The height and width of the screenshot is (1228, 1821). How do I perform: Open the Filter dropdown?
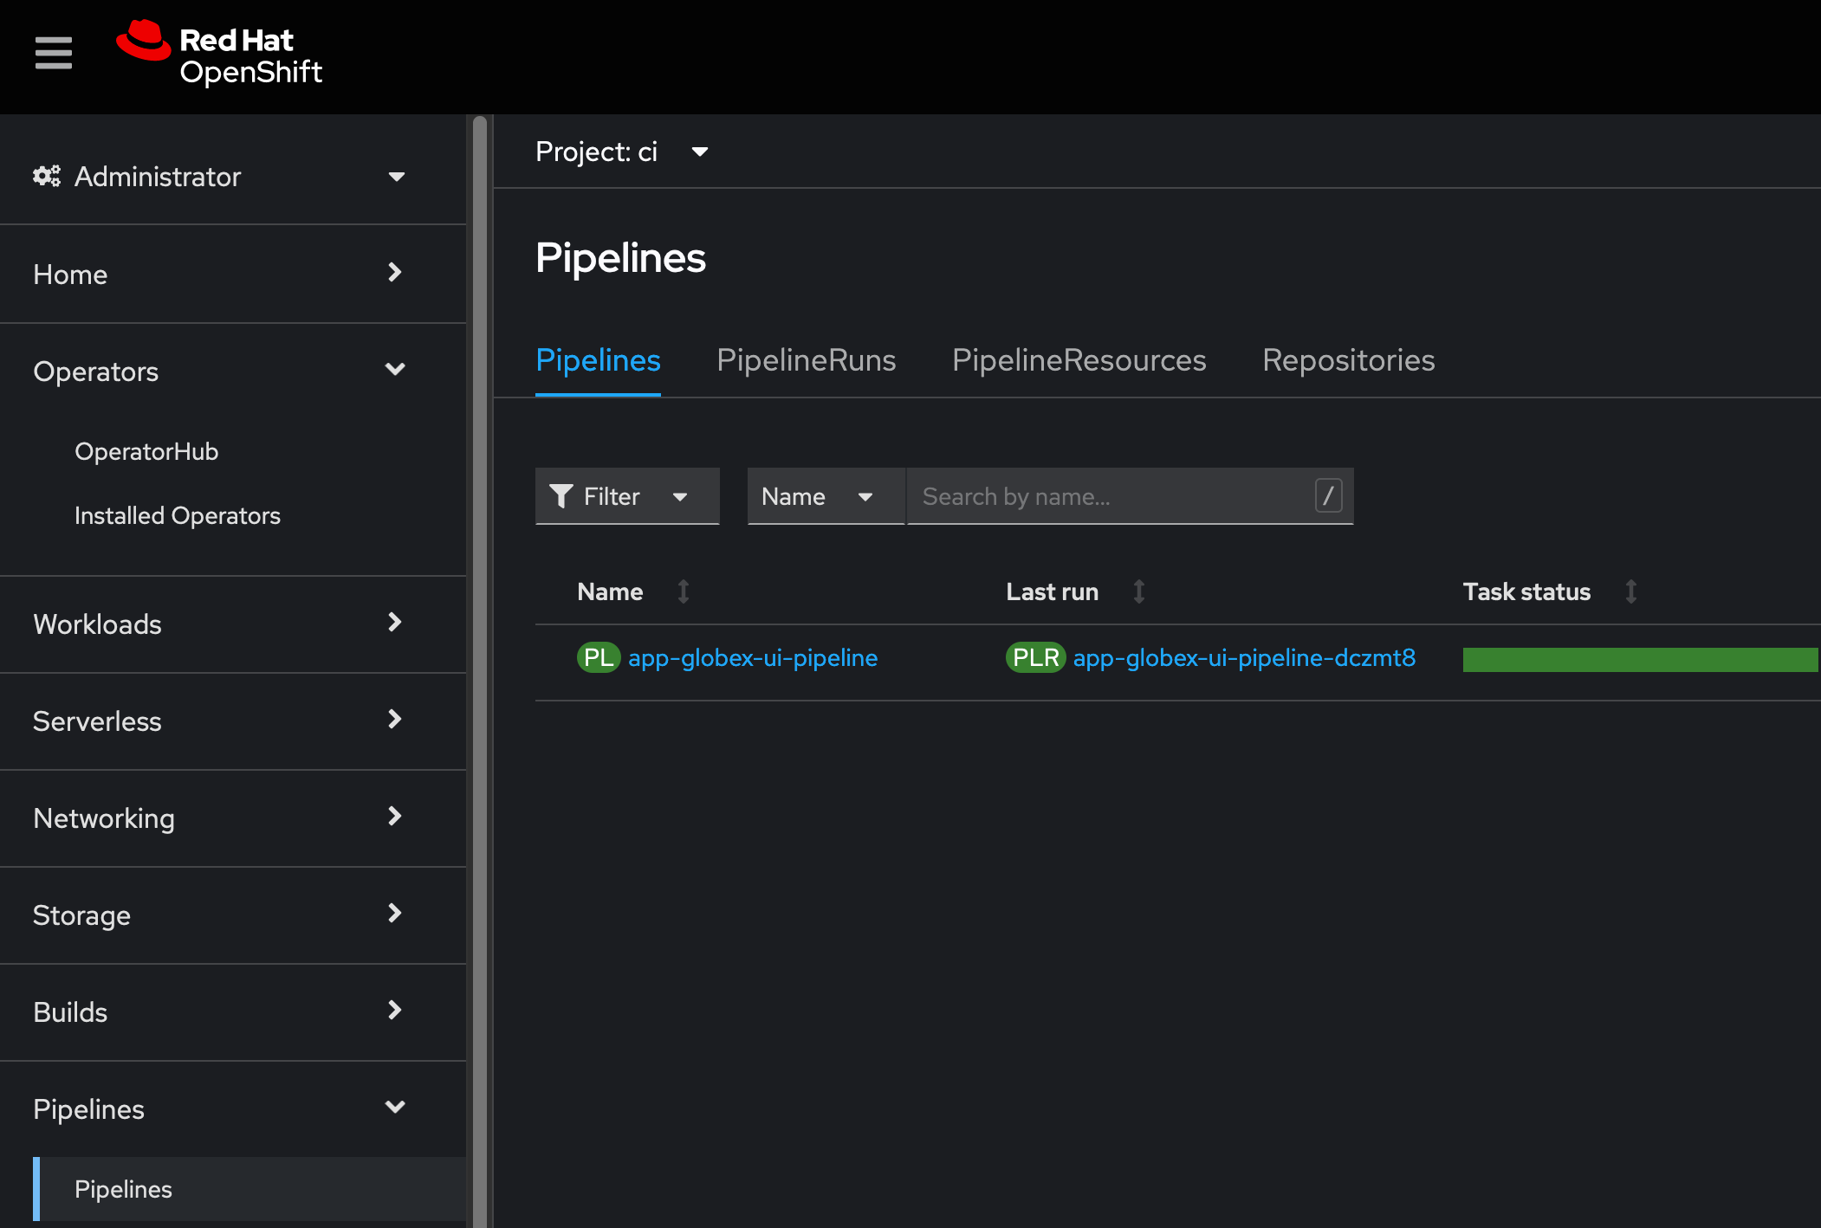point(627,496)
